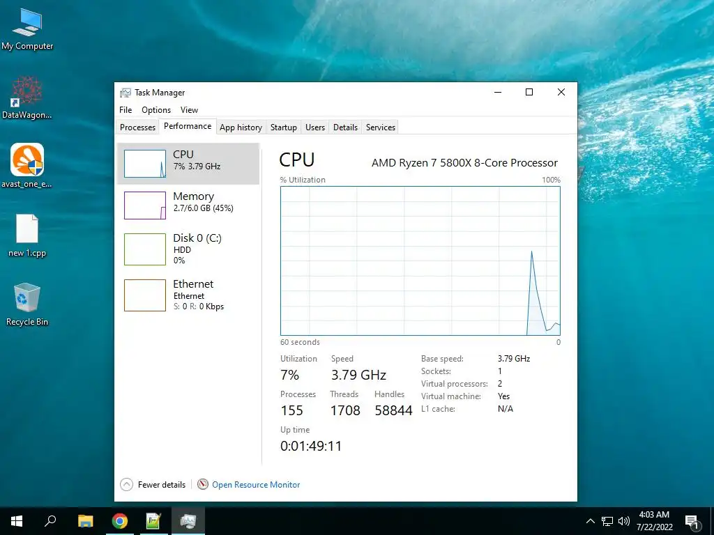Click the Virtual machine: Yes value
The height and width of the screenshot is (535, 714).
[503, 396]
